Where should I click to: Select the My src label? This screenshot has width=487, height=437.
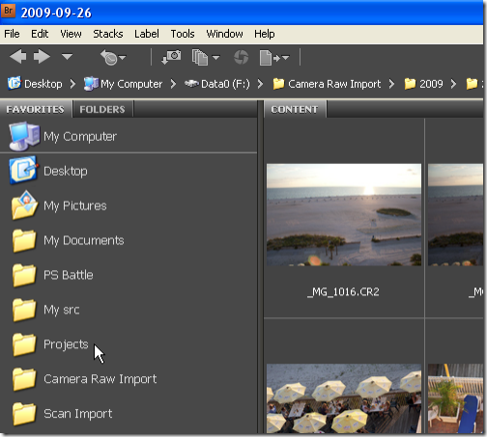pyautogui.click(x=62, y=310)
